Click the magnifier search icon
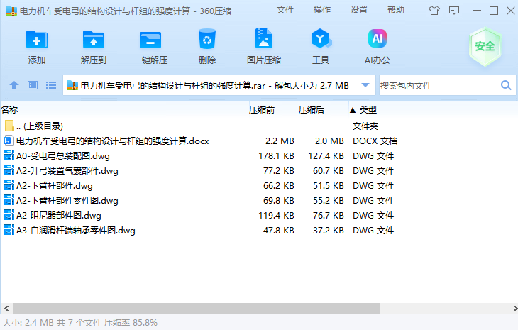This screenshot has height=330, width=518. [506, 86]
